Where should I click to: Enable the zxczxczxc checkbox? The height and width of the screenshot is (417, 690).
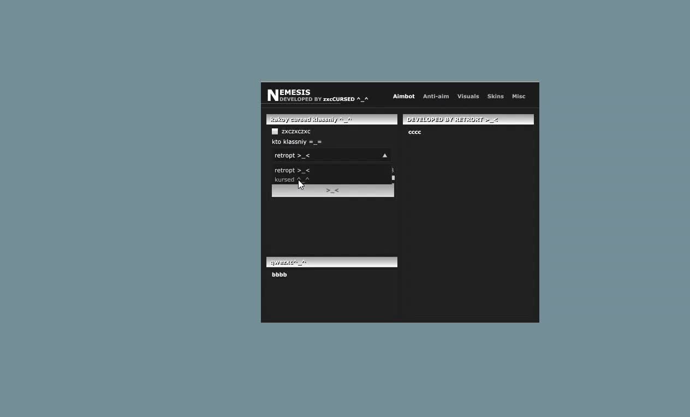pos(275,131)
